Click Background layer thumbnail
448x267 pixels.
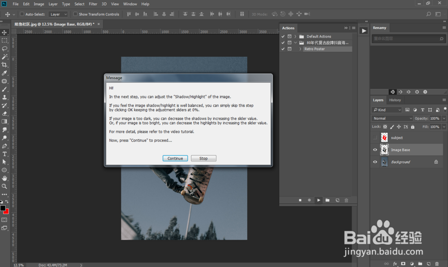[384, 162]
